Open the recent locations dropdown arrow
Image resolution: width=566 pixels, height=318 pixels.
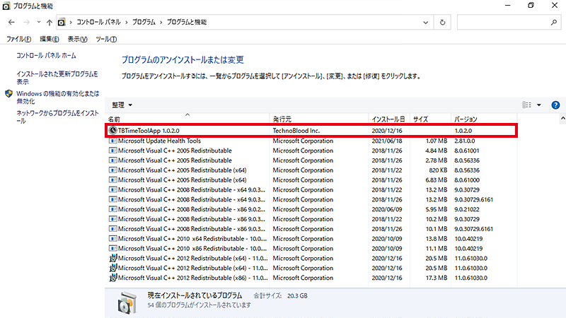39,23
